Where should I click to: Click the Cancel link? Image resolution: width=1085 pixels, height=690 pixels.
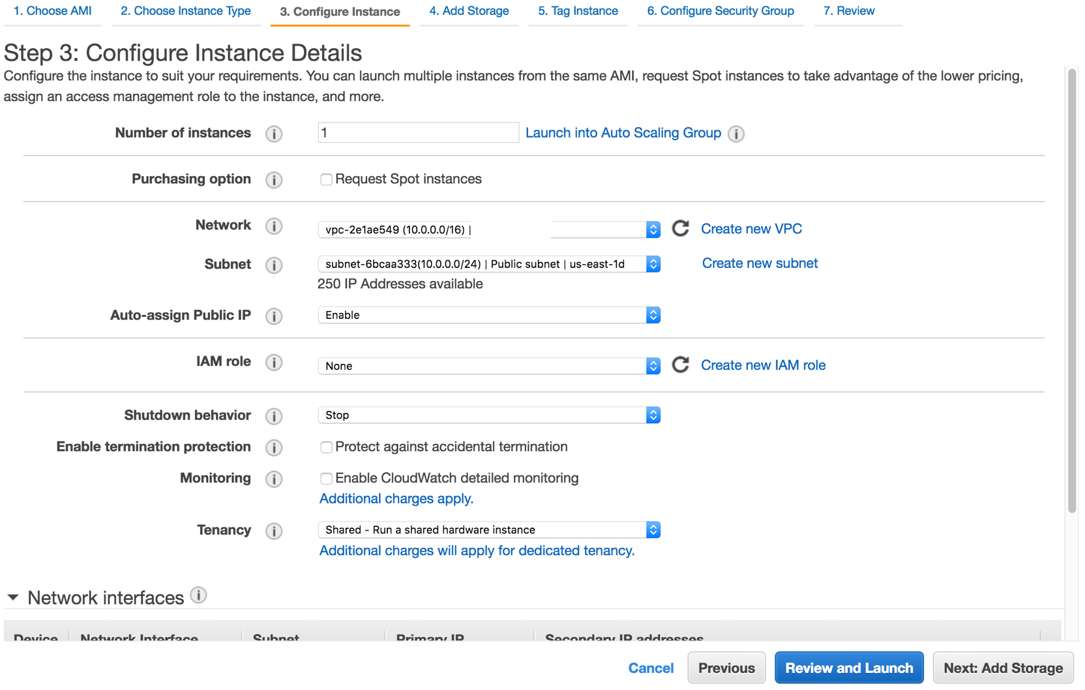(651, 668)
